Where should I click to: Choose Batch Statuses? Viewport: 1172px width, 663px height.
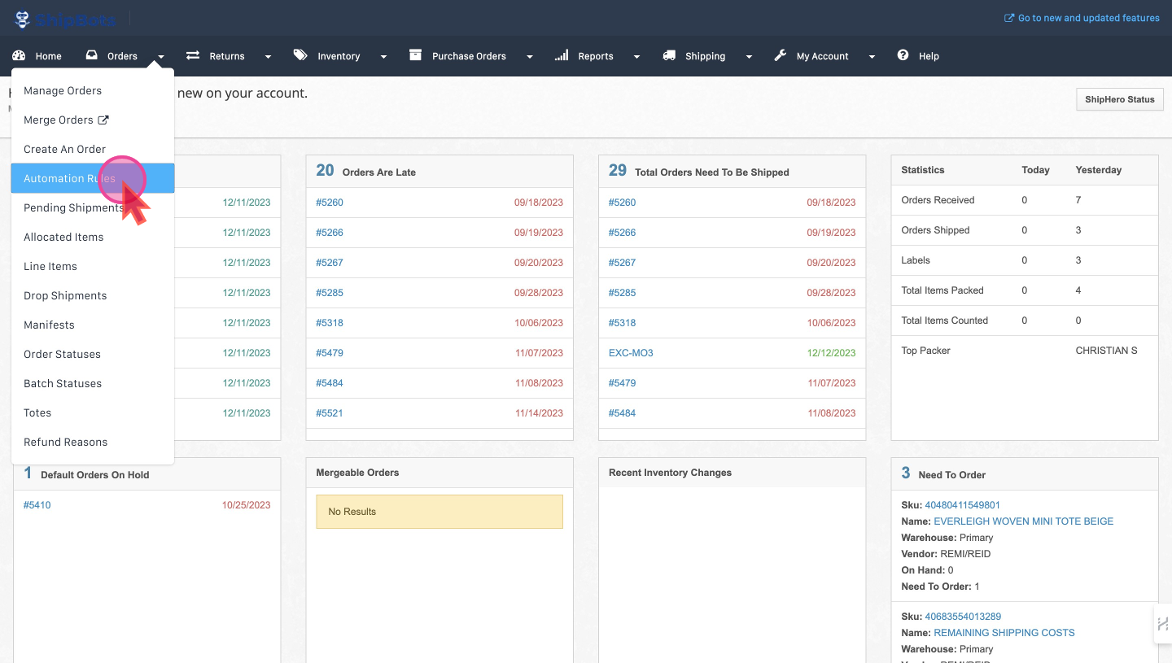point(93,383)
